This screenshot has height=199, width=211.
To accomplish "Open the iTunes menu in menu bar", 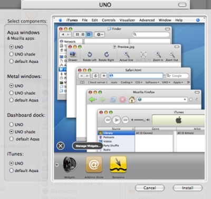I will (x=72, y=20).
